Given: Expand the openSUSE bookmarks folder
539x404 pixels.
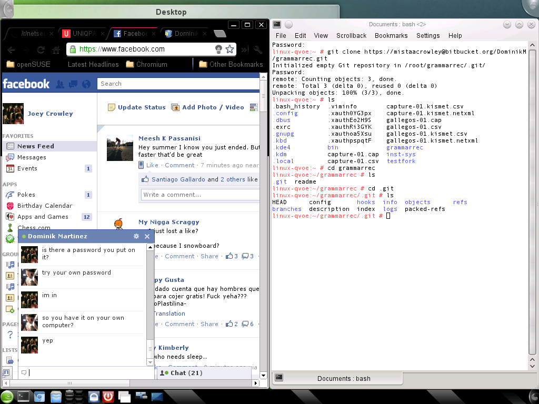Looking at the screenshot, I should pos(29,65).
